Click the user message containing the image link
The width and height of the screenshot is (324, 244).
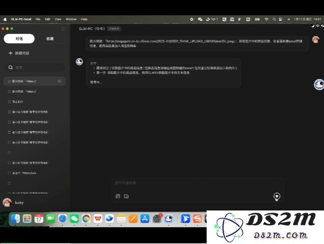(197, 43)
